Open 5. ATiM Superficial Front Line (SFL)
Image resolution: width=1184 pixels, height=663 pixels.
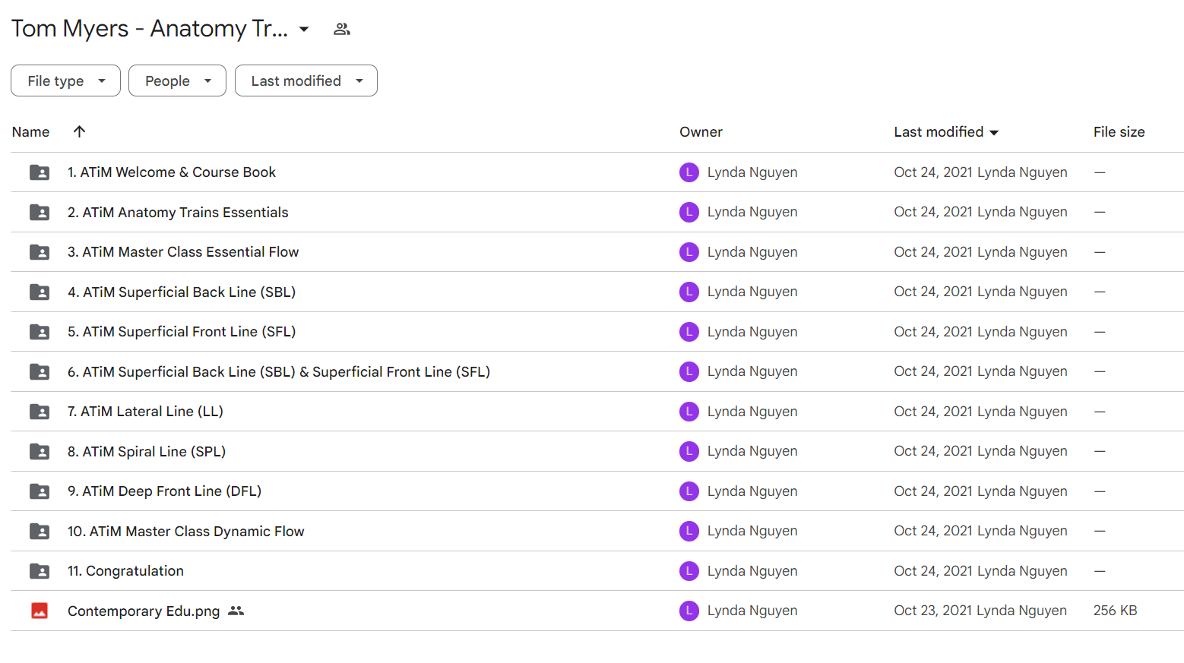(x=182, y=332)
